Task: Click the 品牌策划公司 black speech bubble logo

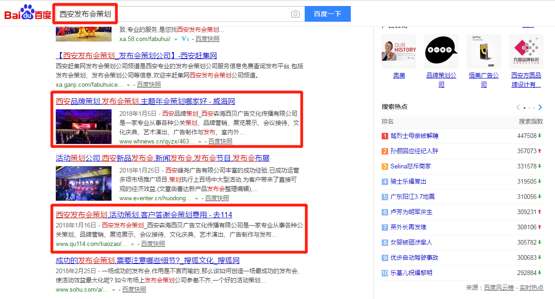Action: 441,51
